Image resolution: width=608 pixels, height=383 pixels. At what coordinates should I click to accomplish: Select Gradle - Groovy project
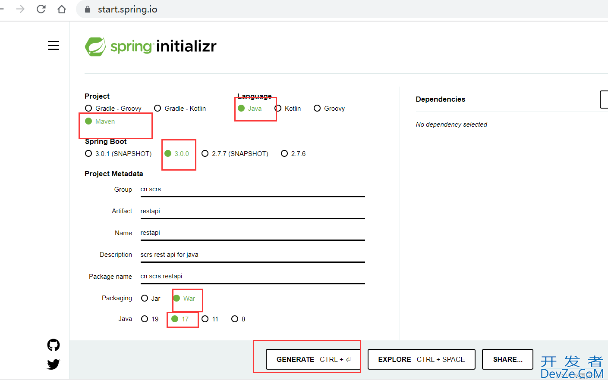pyautogui.click(x=113, y=109)
